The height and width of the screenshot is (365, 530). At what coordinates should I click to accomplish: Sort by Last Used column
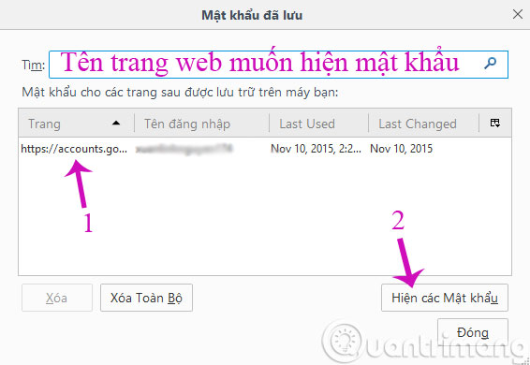(x=318, y=124)
